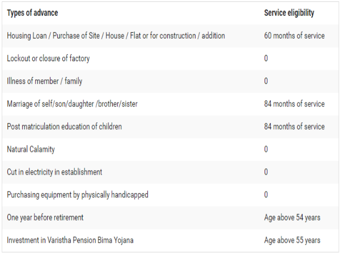Screen dimensions: 340x255
Task: Click 'Age above 54 years' cell
Action: point(292,218)
